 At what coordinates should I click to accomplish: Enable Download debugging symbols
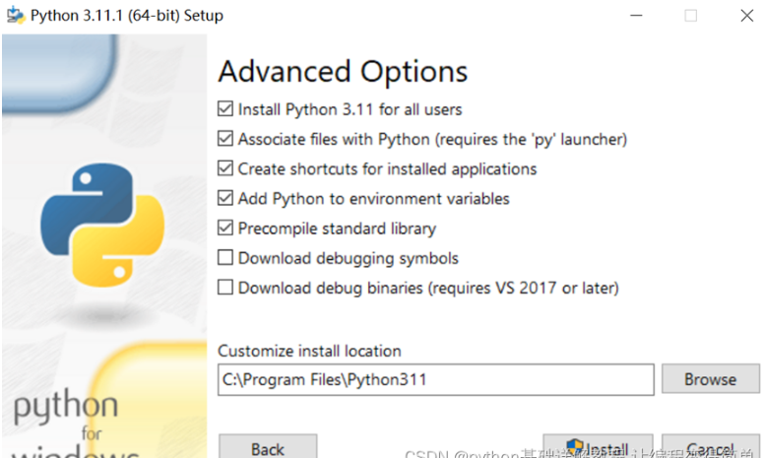(224, 258)
